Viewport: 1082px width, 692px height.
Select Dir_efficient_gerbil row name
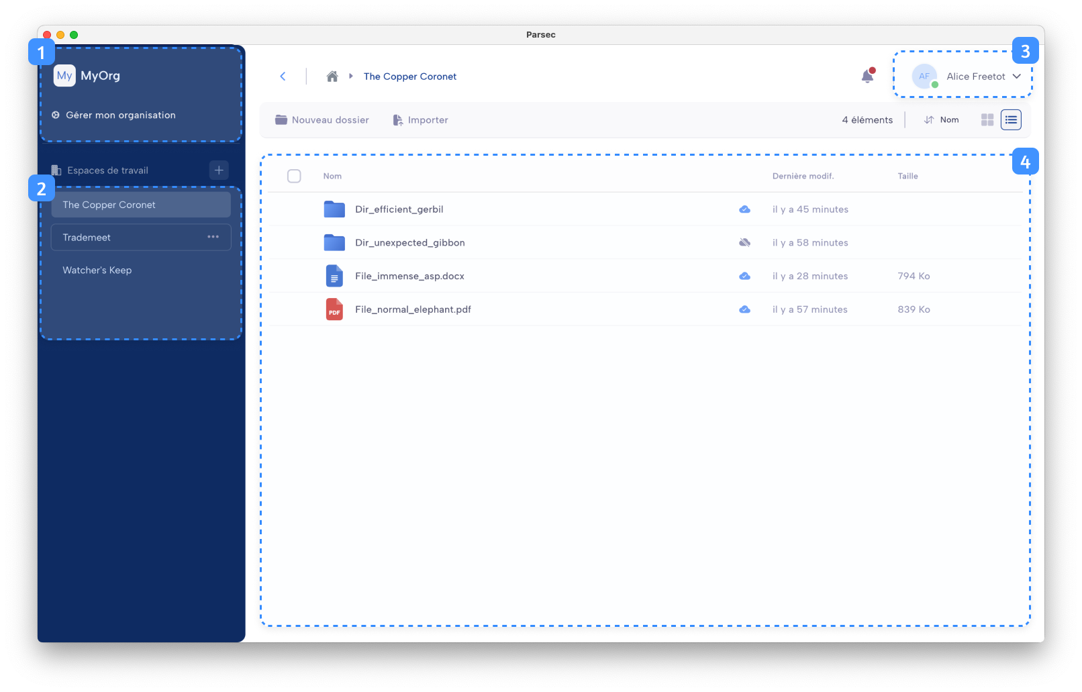399,209
